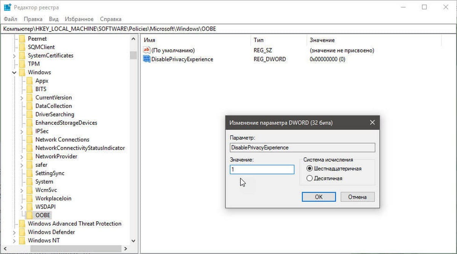Expand the Windows NT tree node
The image size is (457, 254).
14,240
